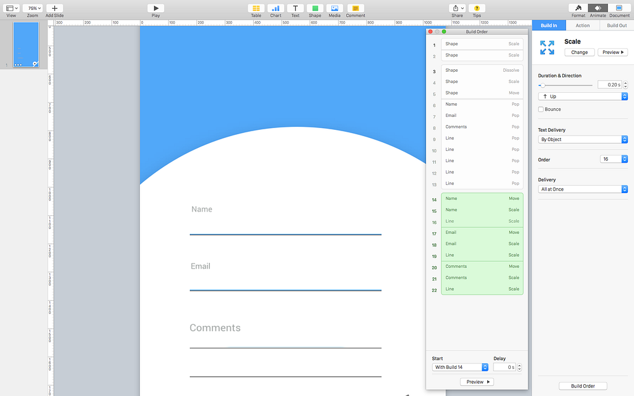Preview the Scale animation in inspector
Viewport: 634px width, 396px height.
[x=612, y=52]
